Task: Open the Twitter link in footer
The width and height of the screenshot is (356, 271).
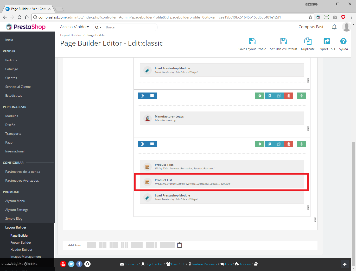Action: coord(71,264)
